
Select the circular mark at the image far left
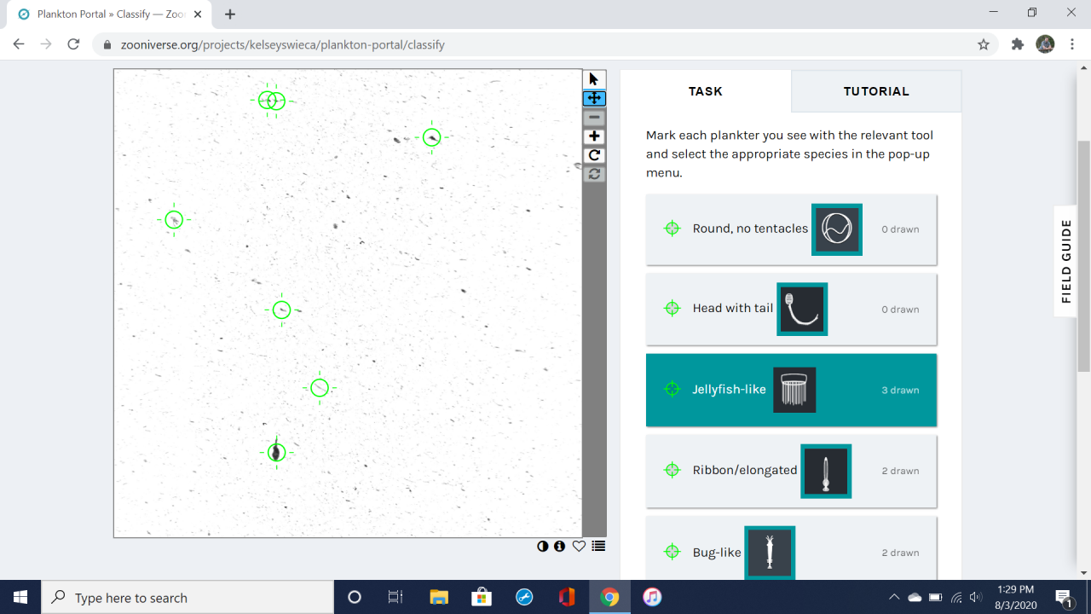coord(174,220)
